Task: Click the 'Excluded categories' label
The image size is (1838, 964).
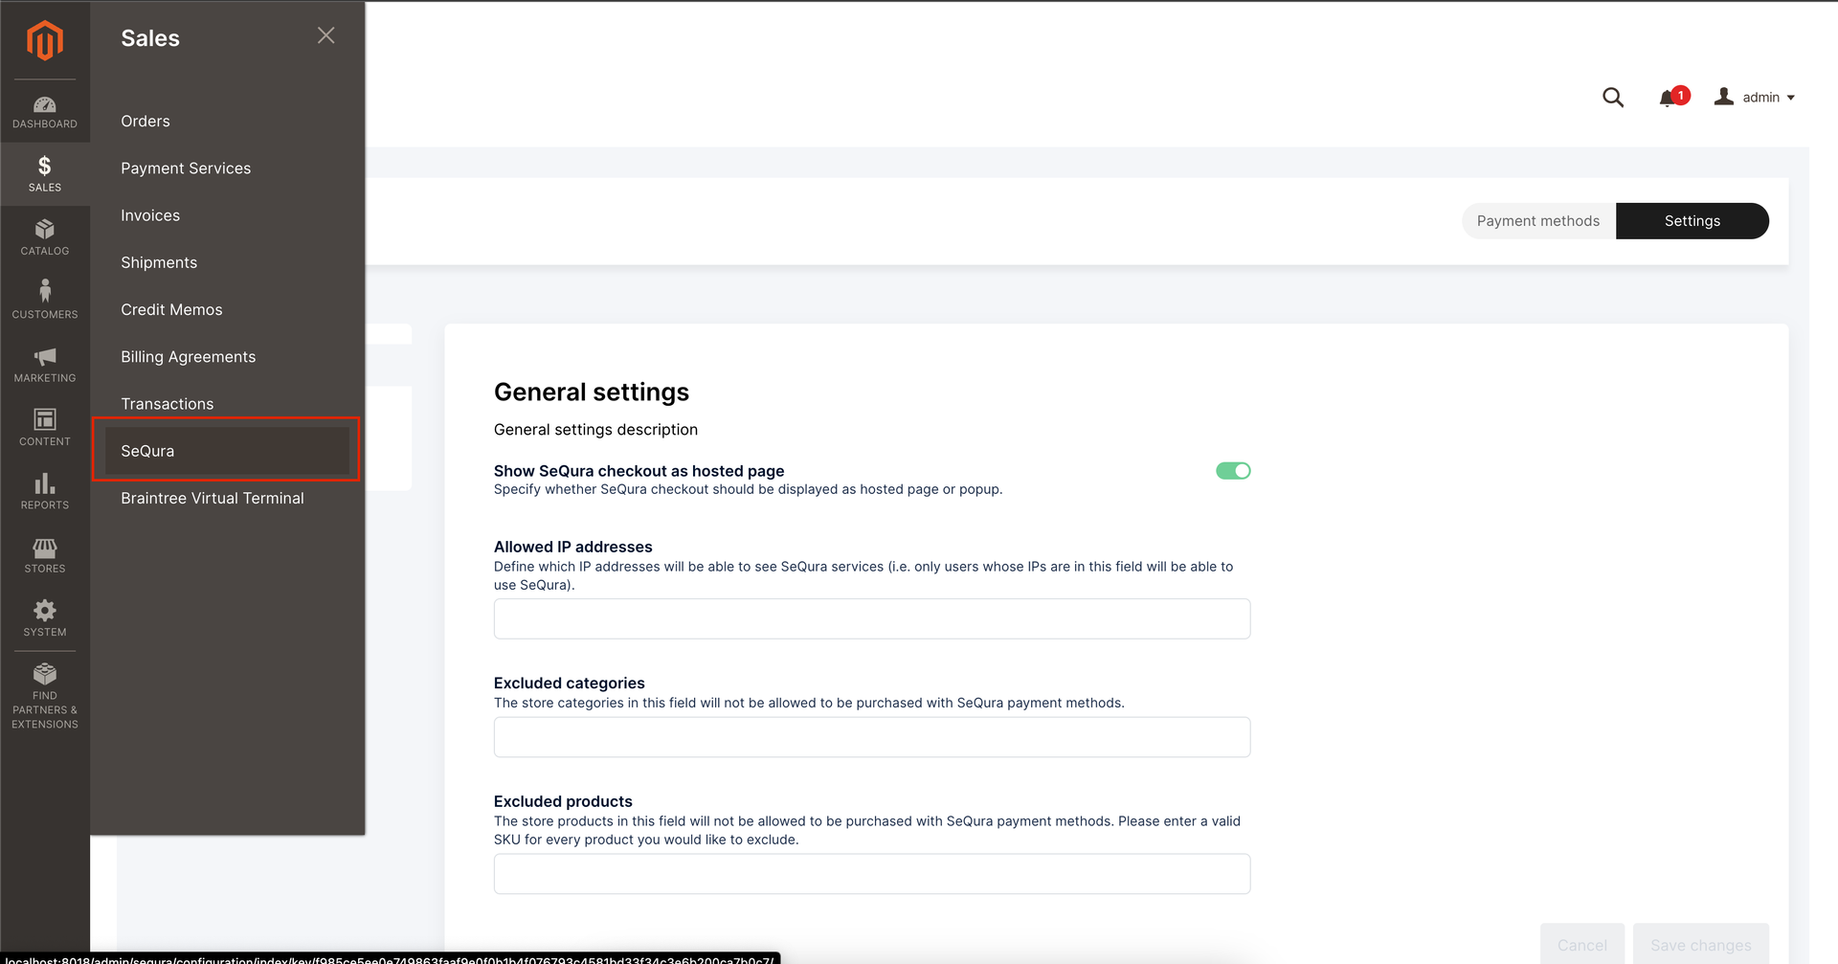Action: (570, 684)
